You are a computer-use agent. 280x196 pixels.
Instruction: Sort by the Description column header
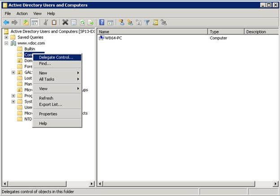(x=261, y=32)
